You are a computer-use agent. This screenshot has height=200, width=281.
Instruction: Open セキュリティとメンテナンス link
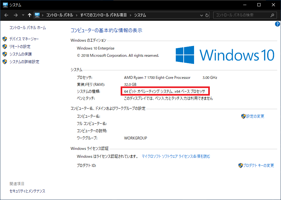(27, 191)
